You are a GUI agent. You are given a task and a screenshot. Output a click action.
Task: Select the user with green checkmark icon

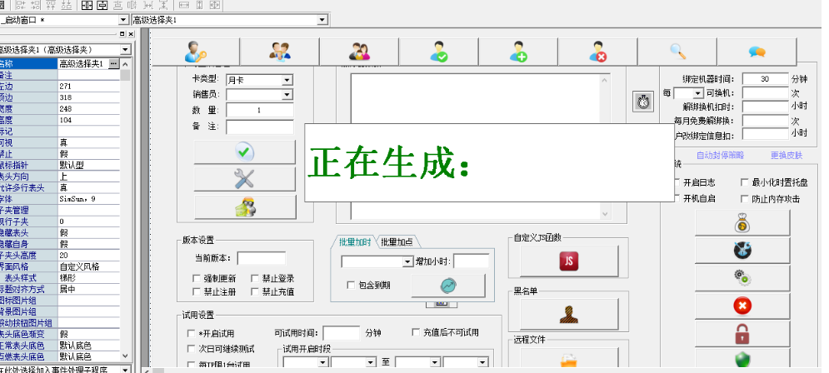tap(439, 52)
